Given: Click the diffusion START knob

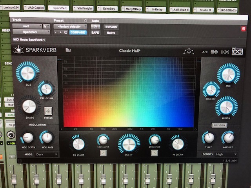Looking at the screenshot, I should [x=209, y=138].
